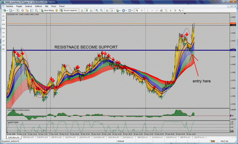Select the text label tool
Screen dimensions: 238x144
pyautogui.click(x=175, y=11)
